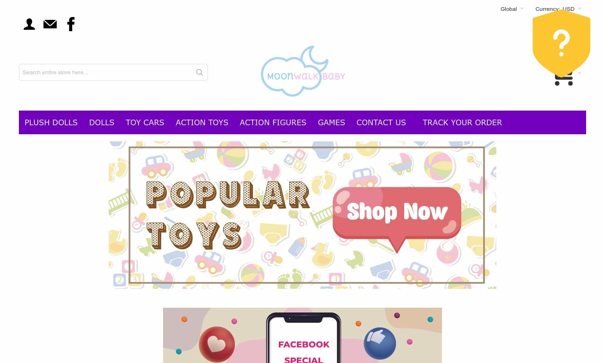Click the envelope mail icon

[x=50, y=24]
